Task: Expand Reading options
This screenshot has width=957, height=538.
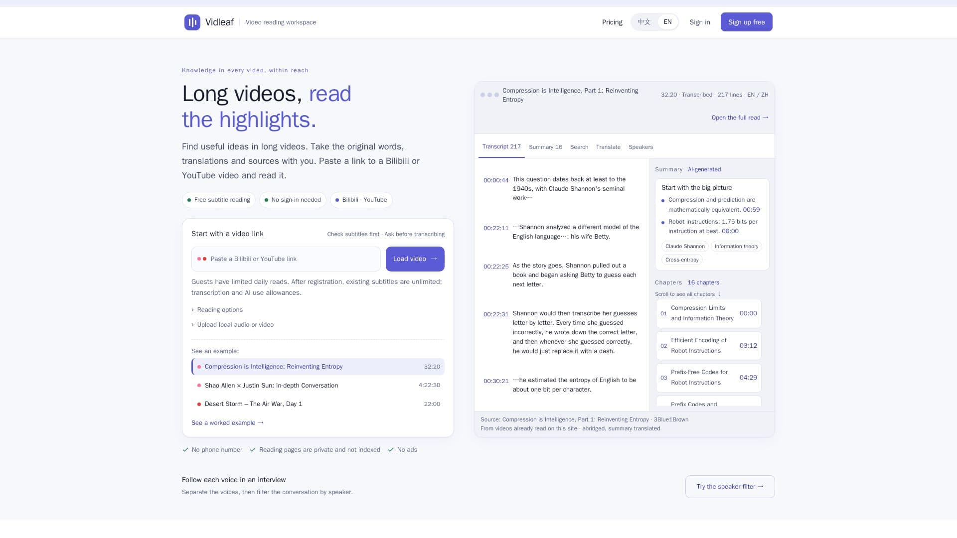Action: click(x=217, y=310)
